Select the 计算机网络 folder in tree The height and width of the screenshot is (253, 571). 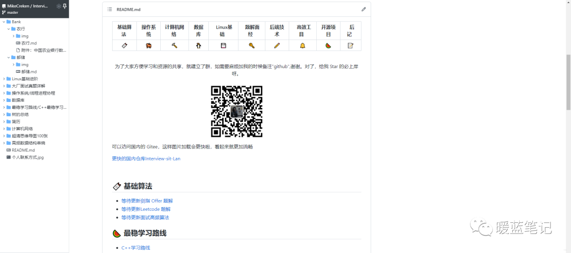pyautogui.click(x=22, y=128)
